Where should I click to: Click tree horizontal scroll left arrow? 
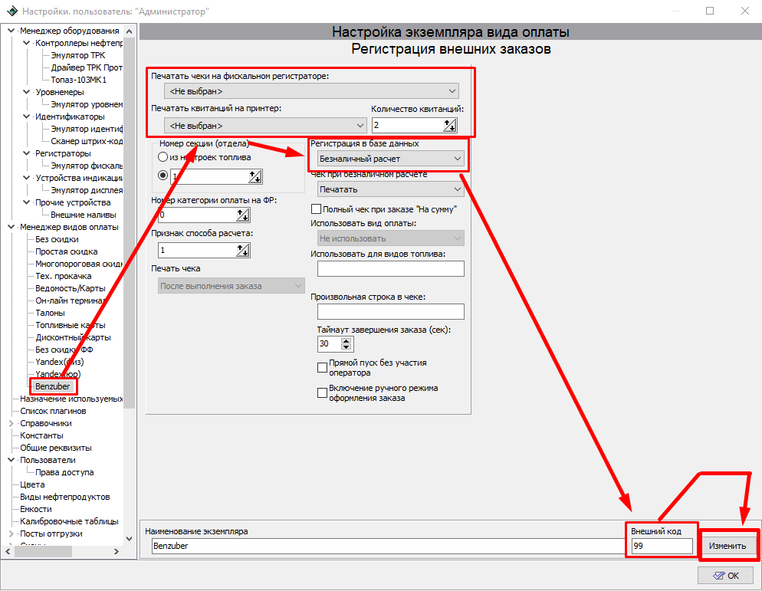pos(8,552)
